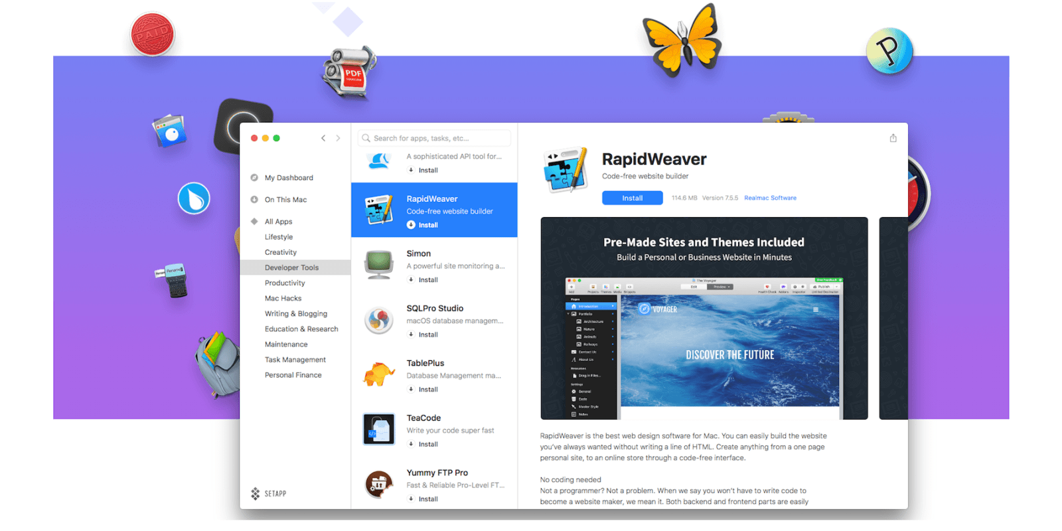Open the Realmac Software developer link
1062x531 pixels.
[770, 198]
